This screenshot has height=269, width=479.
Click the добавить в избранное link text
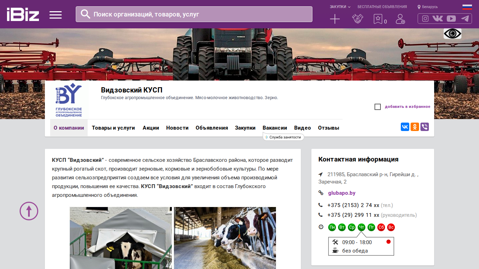pos(407,107)
